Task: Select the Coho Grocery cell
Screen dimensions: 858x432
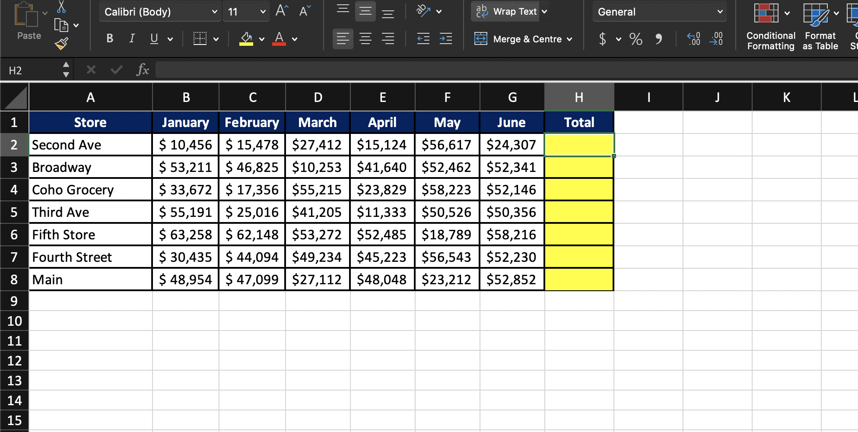Action: coord(91,190)
